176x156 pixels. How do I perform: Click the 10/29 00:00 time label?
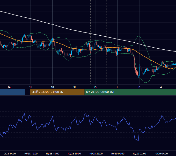pos(118,153)
